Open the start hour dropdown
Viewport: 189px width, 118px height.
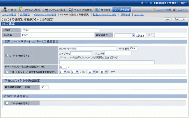pos(63,72)
